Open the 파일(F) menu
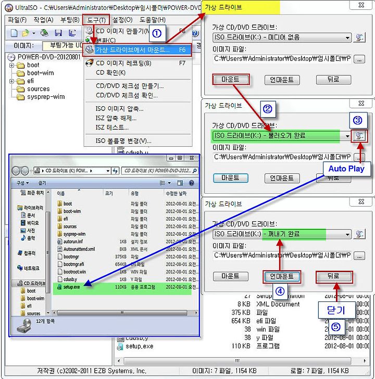The width and height of the screenshot is (375, 379). point(17,20)
